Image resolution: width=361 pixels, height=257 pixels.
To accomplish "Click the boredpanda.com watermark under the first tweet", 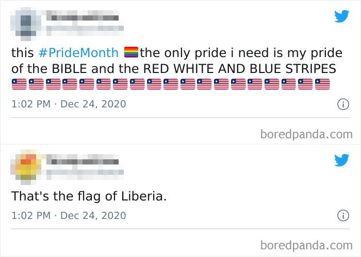I will pos(307,135).
